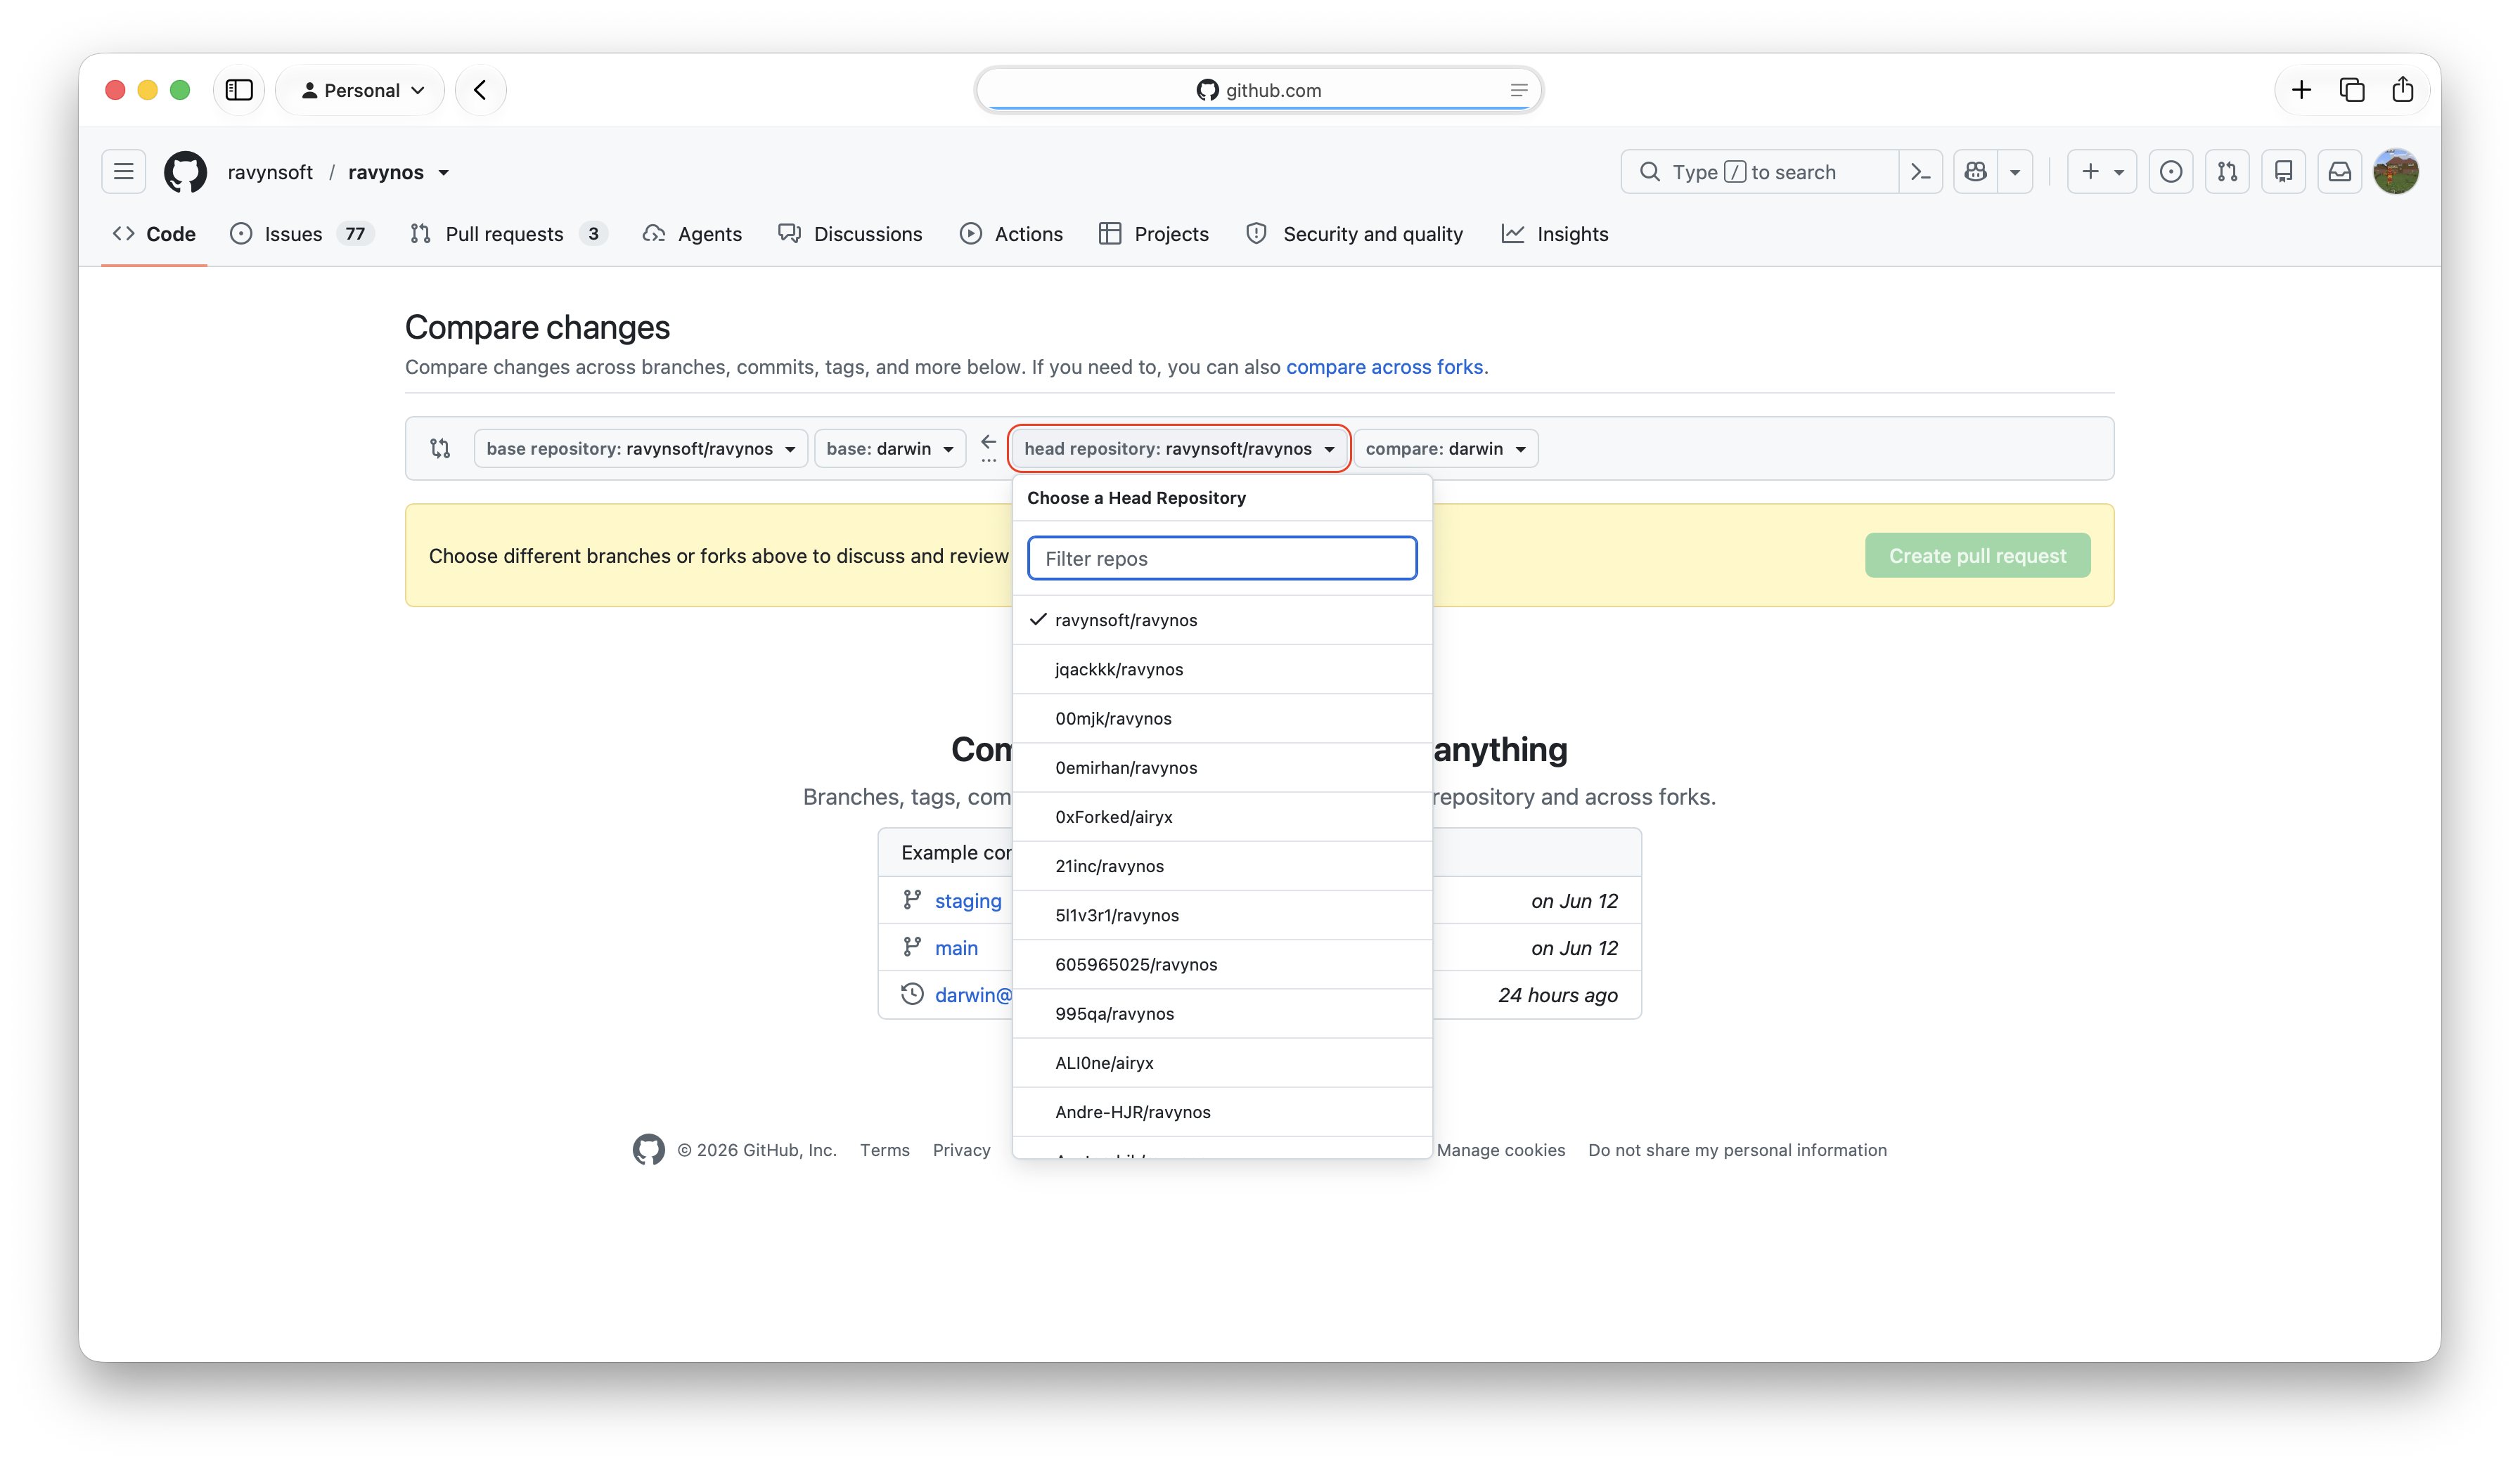2520x1466 pixels.
Task: Go back with Safari back arrow
Action: click(x=481, y=90)
